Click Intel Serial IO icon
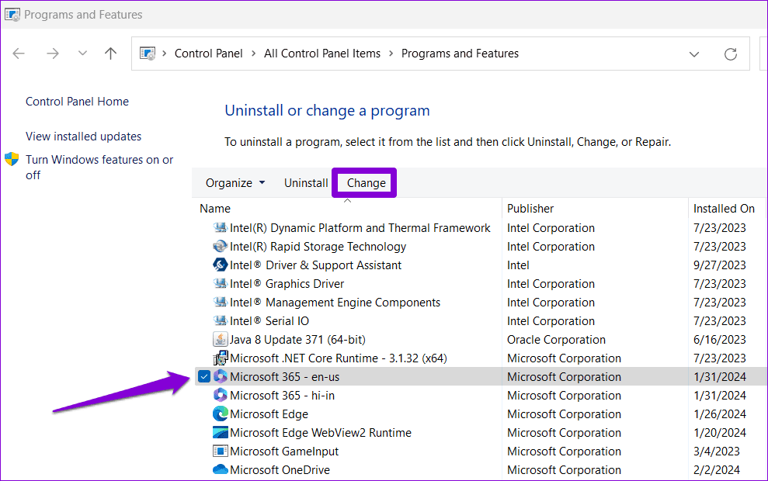 (x=221, y=320)
